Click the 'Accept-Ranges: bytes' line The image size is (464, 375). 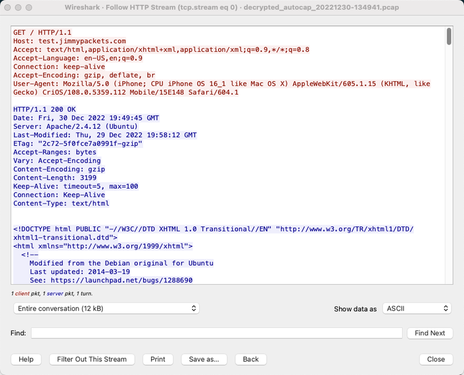click(54, 152)
